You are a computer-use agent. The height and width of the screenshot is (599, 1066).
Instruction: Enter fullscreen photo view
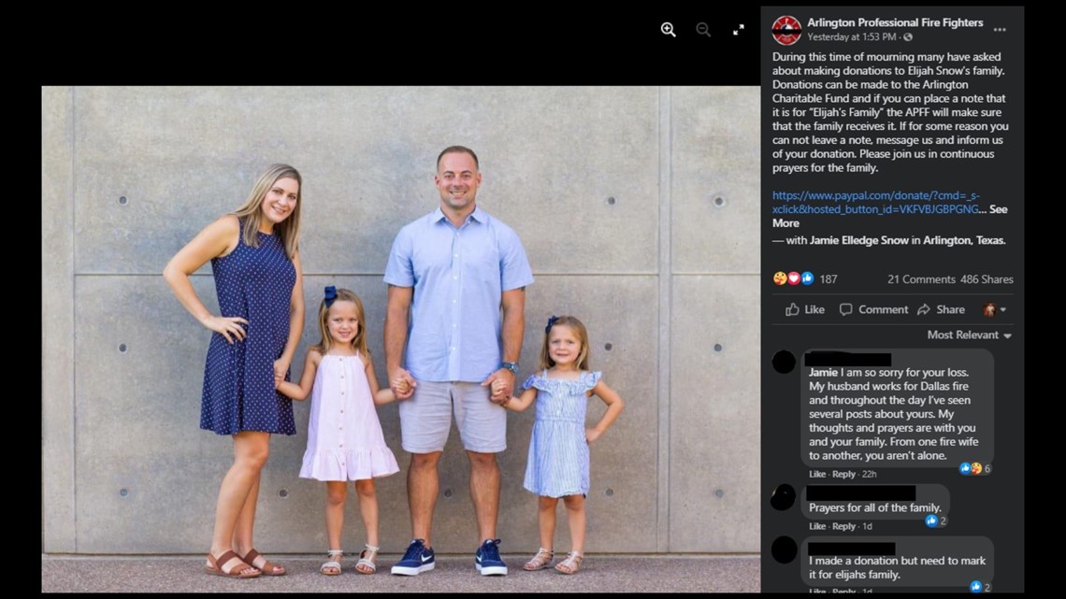[739, 30]
